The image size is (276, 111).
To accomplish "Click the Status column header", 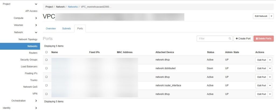I will (211, 52).
